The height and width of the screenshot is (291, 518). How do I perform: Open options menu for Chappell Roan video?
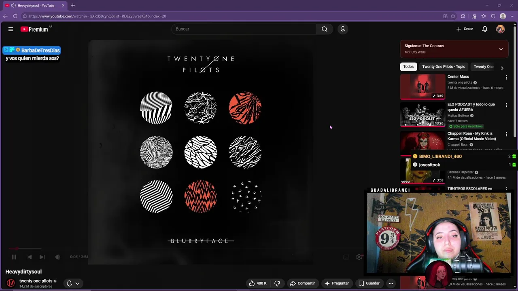click(506, 134)
